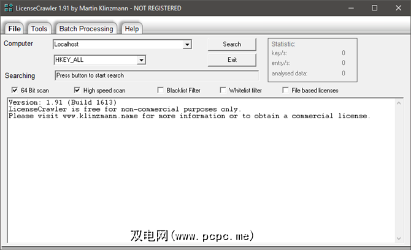Click the Searching status field
411x250 pixels.
coord(157,75)
